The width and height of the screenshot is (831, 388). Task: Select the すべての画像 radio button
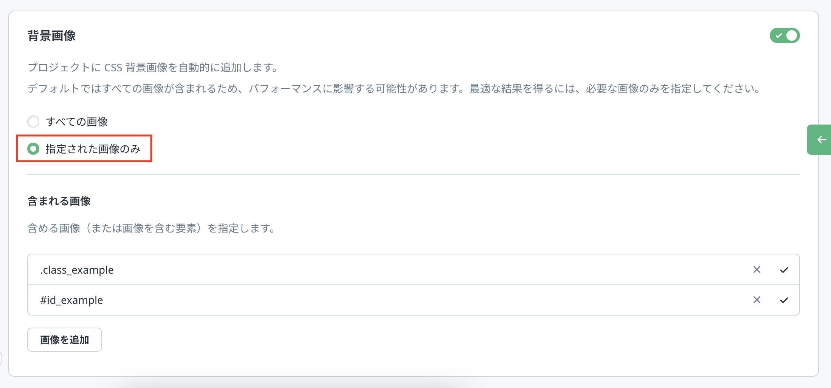click(x=33, y=122)
